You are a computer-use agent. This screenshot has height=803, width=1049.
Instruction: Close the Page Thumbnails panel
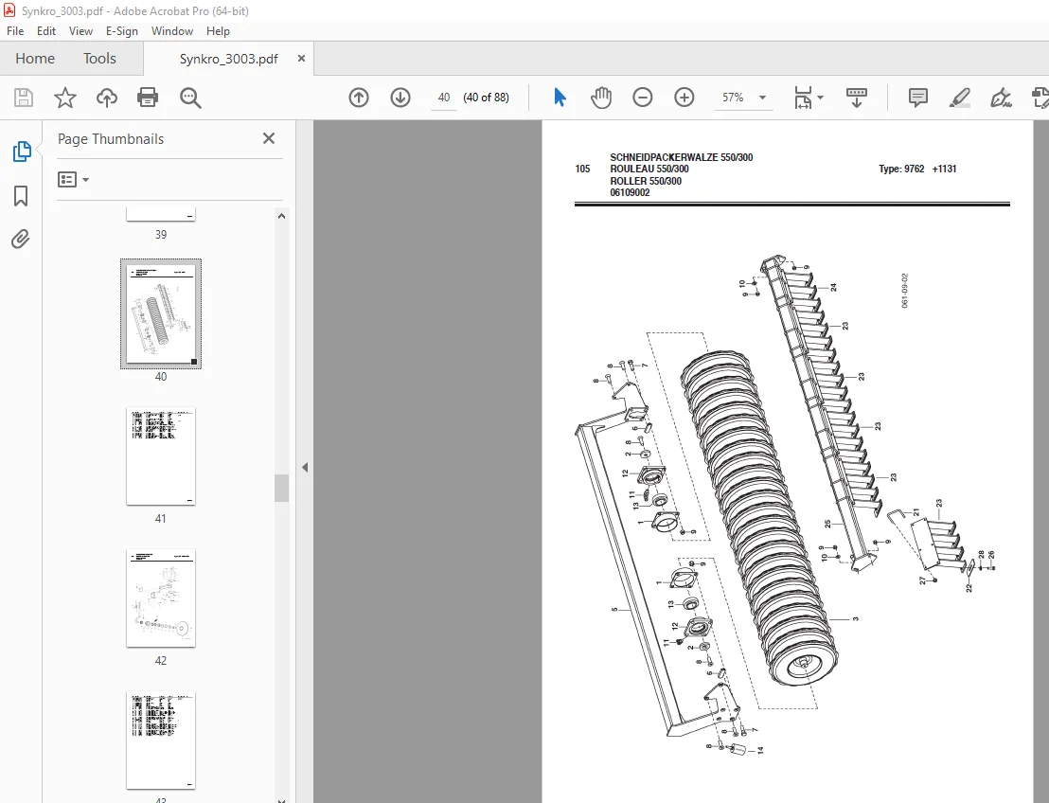(269, 138)
